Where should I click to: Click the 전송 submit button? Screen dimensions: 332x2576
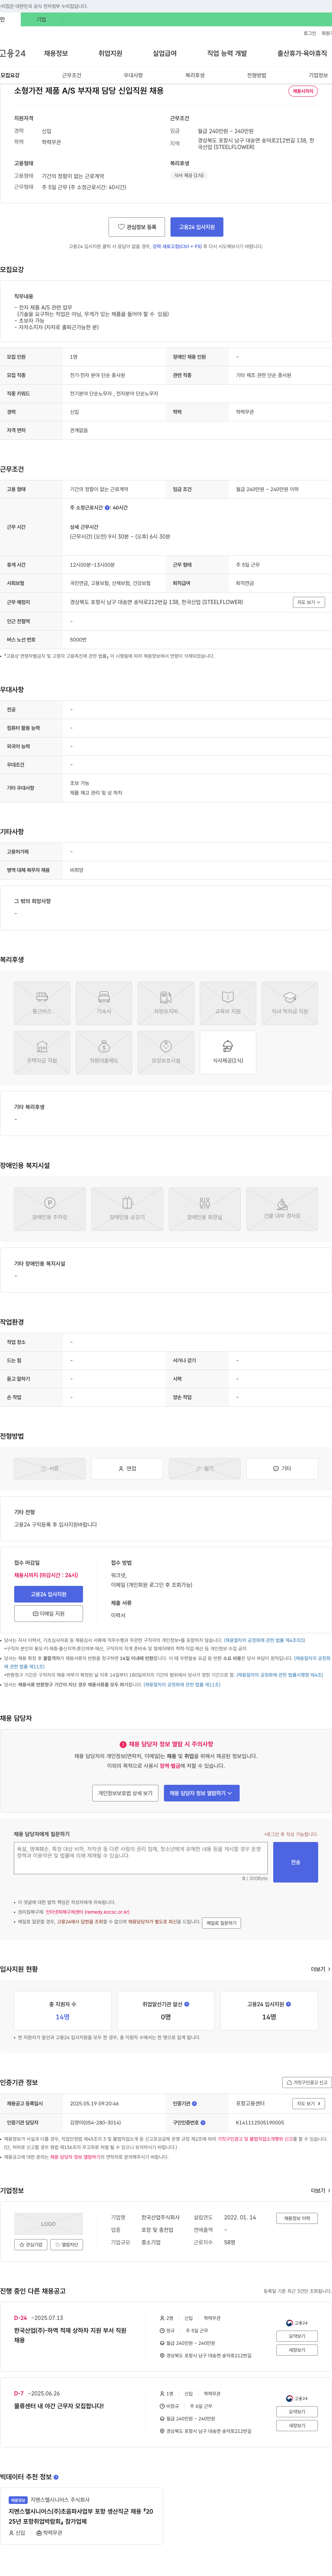tap(295, 1862)
